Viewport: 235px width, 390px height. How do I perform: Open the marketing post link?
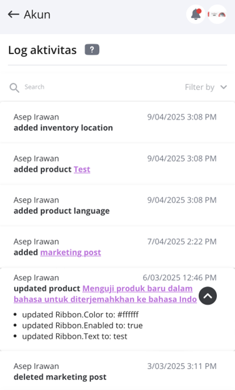coord(70,252)
